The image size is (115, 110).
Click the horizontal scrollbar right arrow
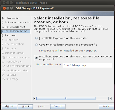coord(110,98)
